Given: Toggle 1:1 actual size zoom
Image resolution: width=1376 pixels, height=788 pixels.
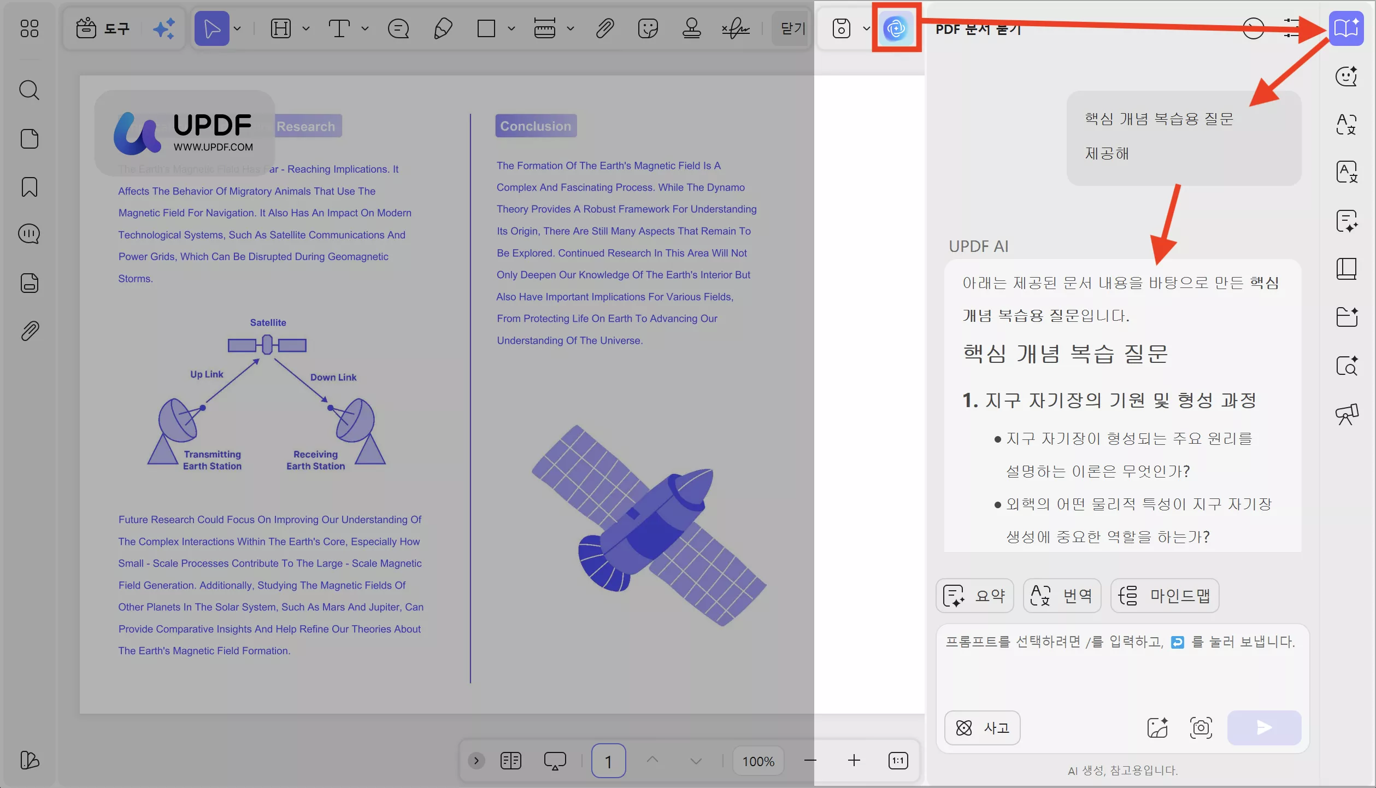Looking at the screenshot, I should tap(898, 761).
